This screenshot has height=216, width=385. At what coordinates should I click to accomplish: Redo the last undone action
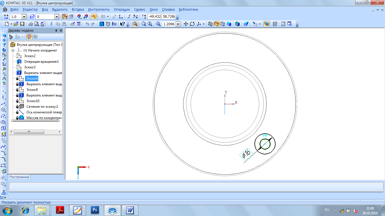pos(93,24)
